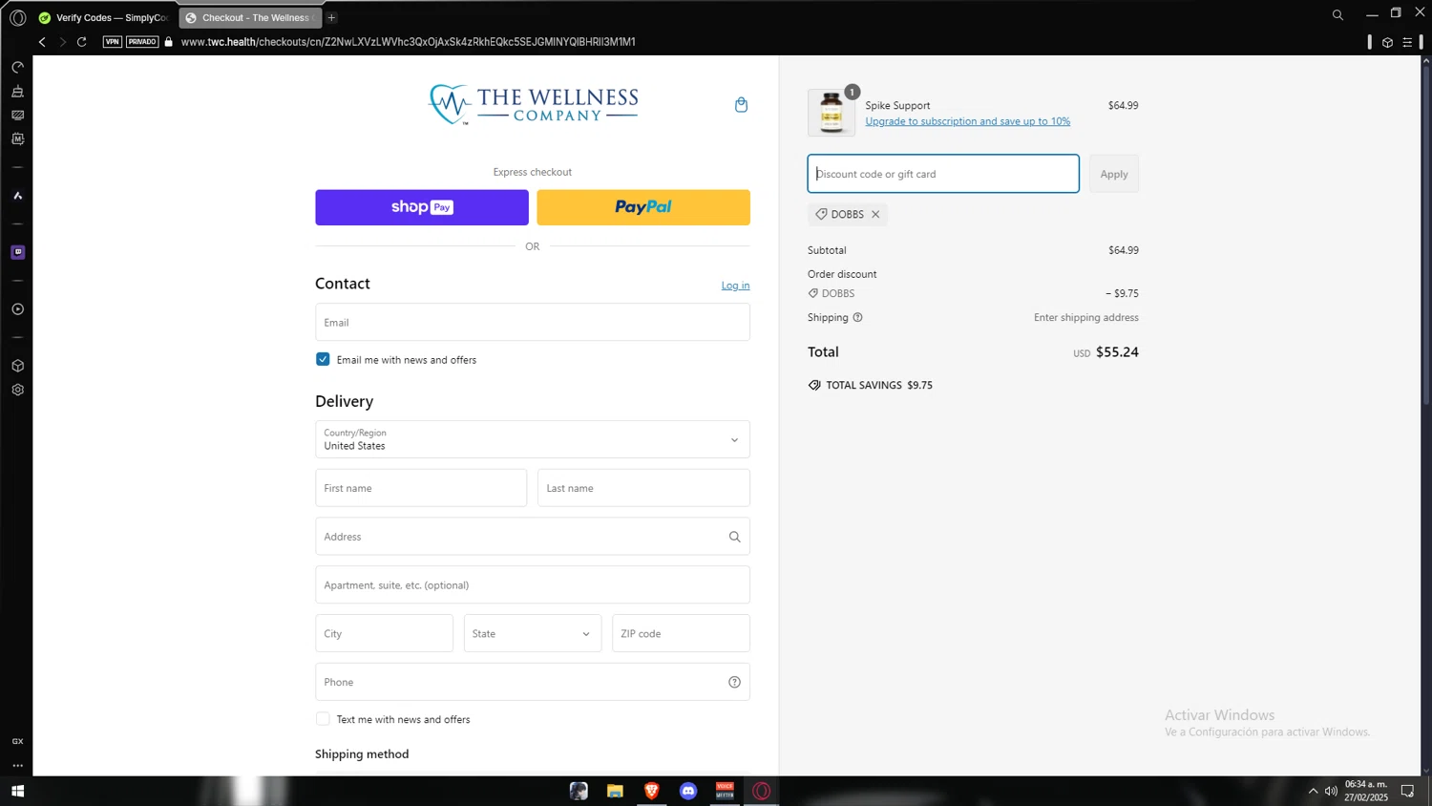Open the sidebar Settings gear
This screenshot has width=1432, height=806.
tap(17, 390)
